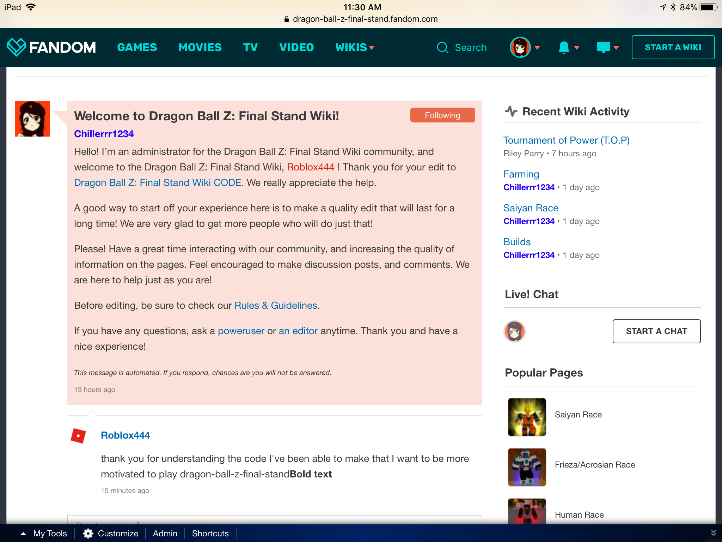Viewport: 722px width, 542px height.
Task: Click the 13 hours ago timestamp
Action: (94, 390)
